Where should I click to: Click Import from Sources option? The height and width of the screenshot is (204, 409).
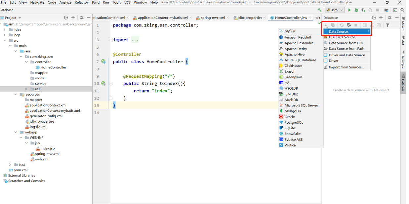(347, 67)
